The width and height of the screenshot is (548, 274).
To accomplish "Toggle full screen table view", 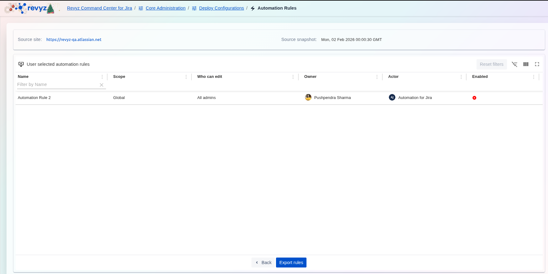I will (537, 64).
